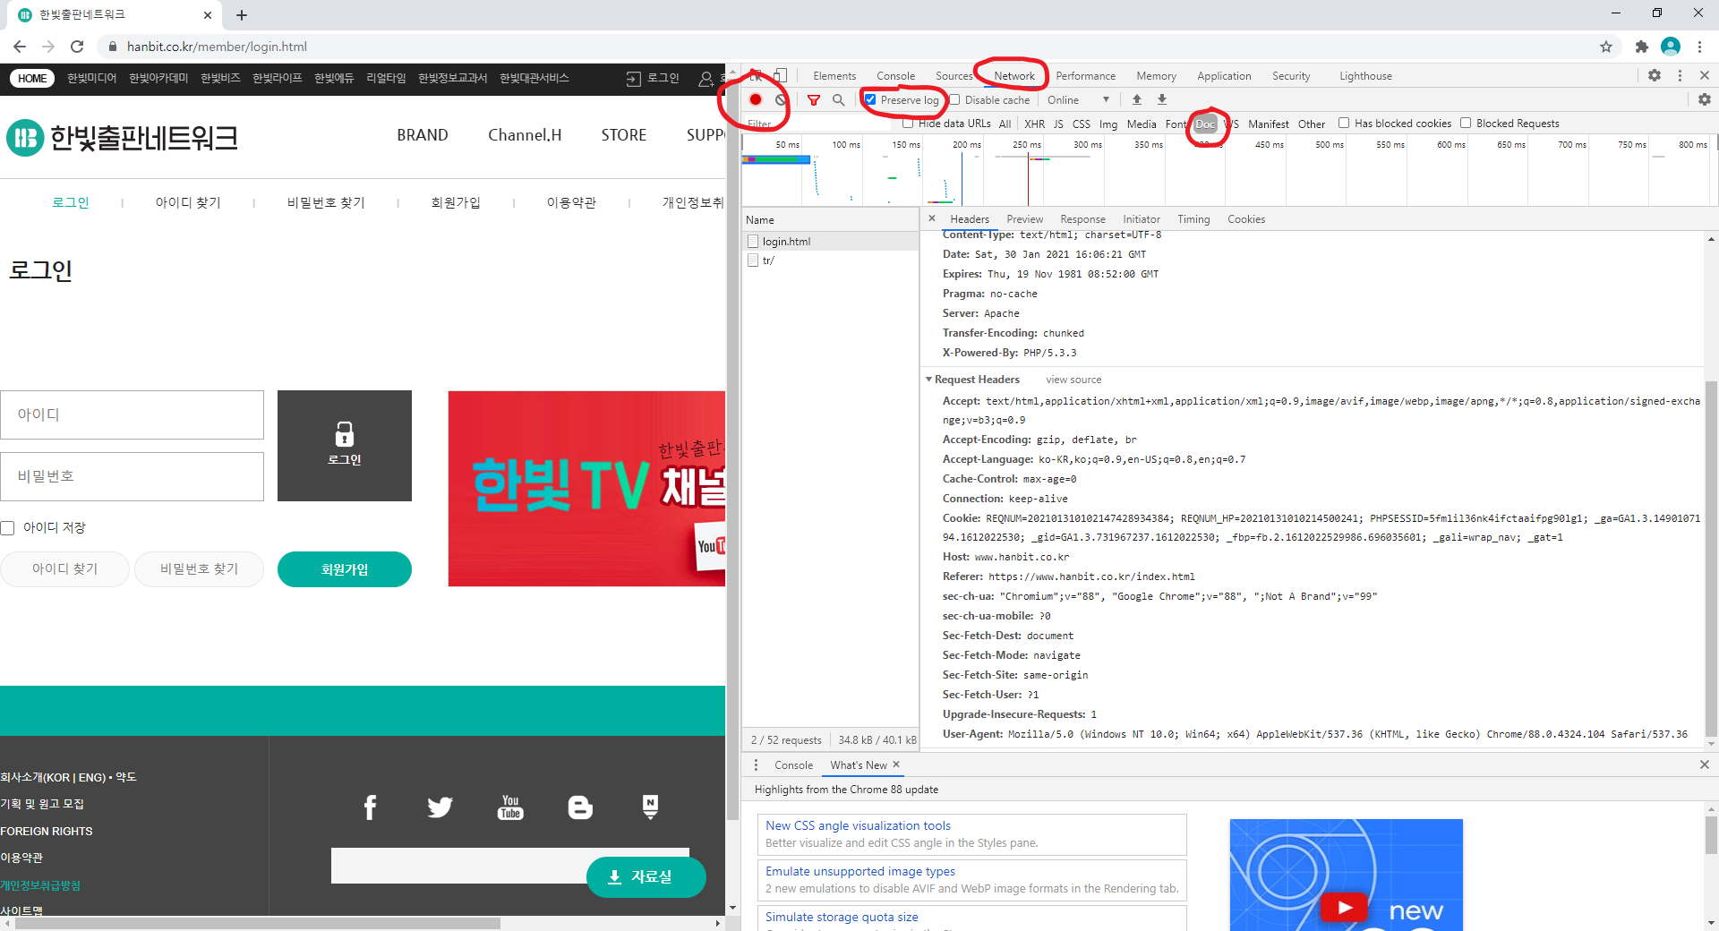Viewport: 1719px width, 931px height.
Task: Switch to the Elements tab
Action: tap(834, 75)
